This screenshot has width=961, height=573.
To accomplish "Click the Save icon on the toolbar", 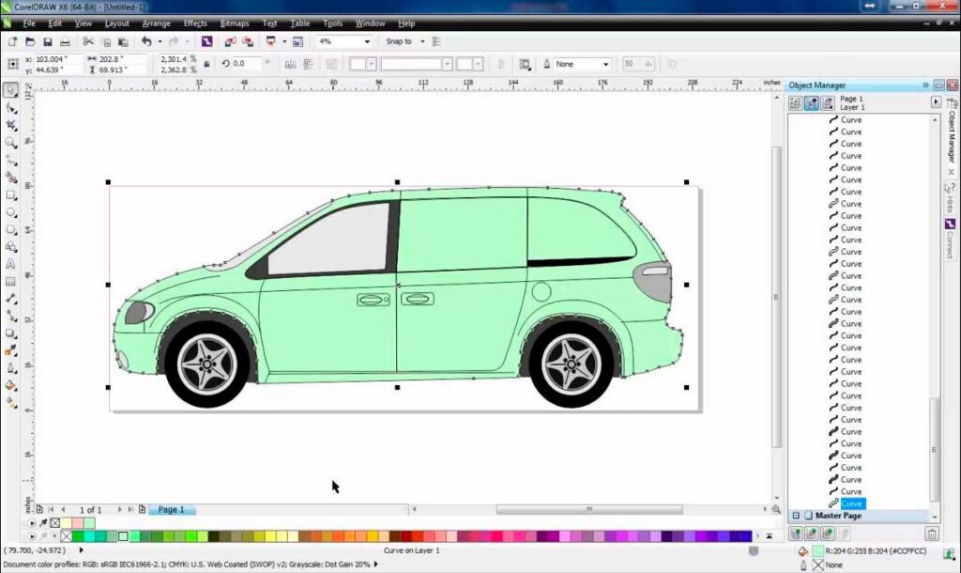I will click(47, 42).
